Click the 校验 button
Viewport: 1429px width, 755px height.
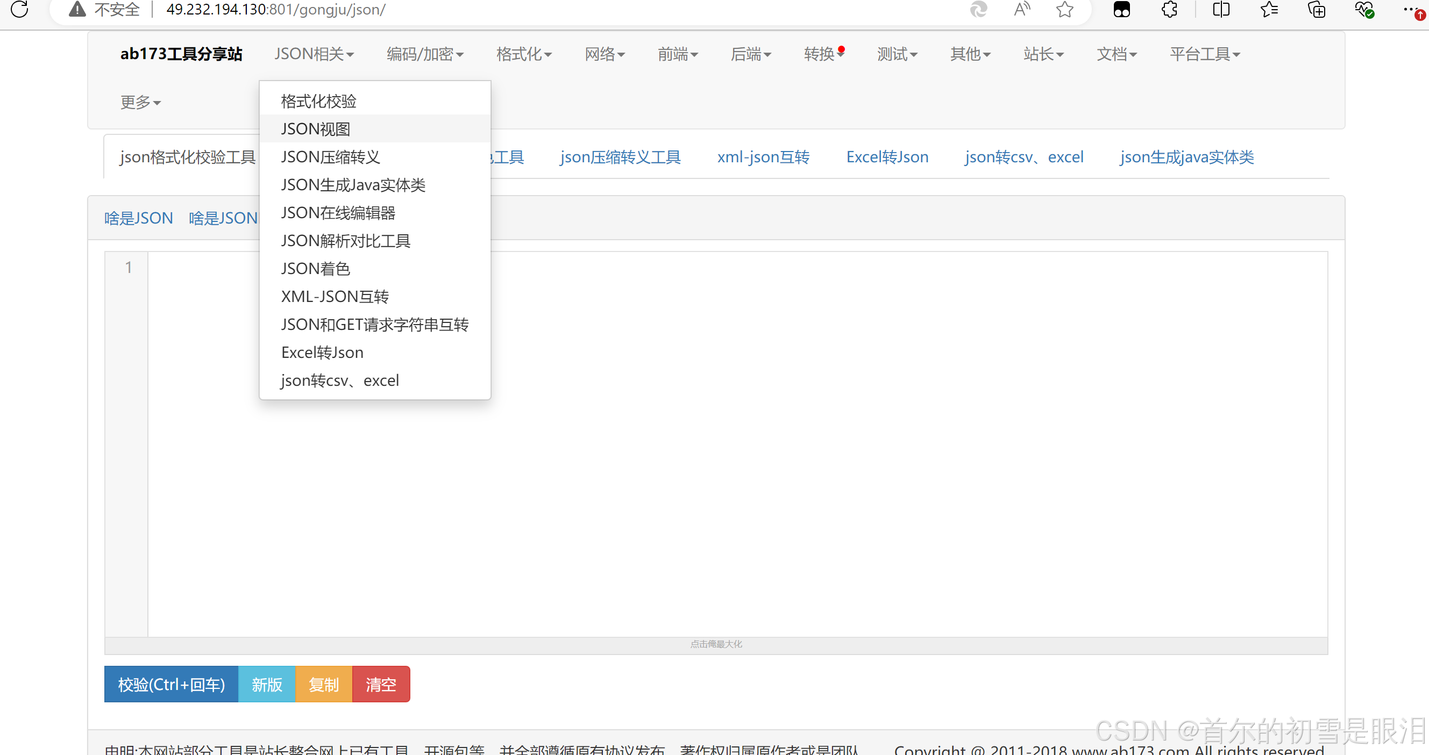coord(171,684)
